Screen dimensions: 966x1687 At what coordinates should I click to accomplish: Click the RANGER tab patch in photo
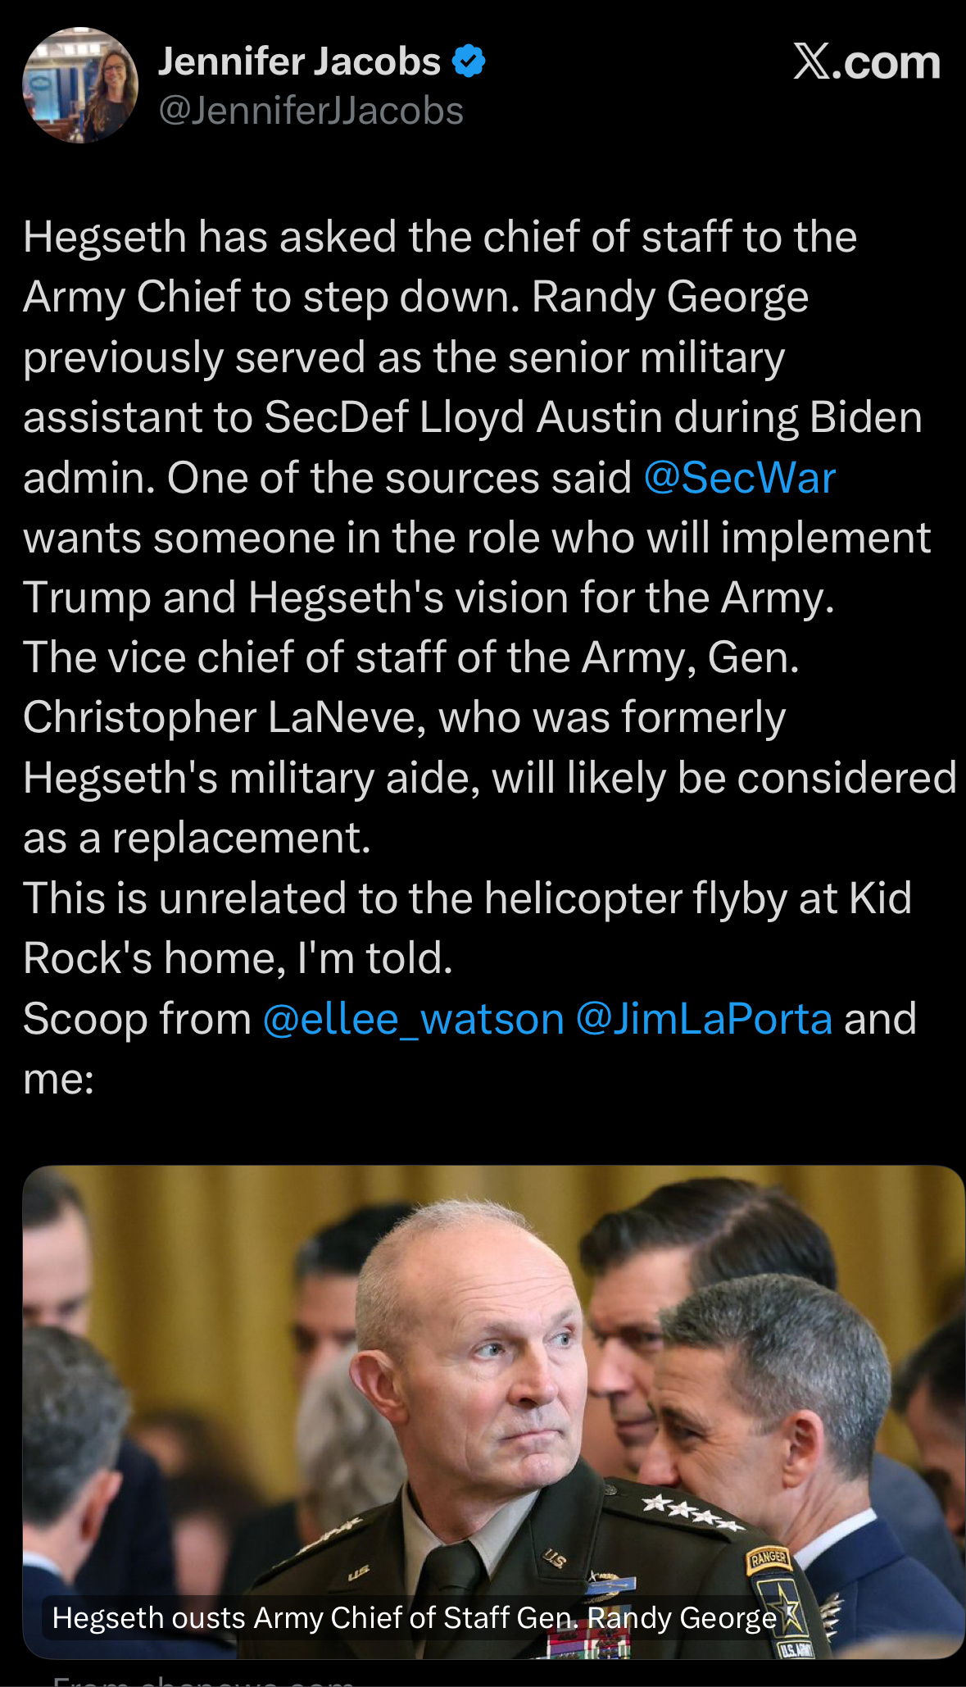click(x=768, y=1558)
